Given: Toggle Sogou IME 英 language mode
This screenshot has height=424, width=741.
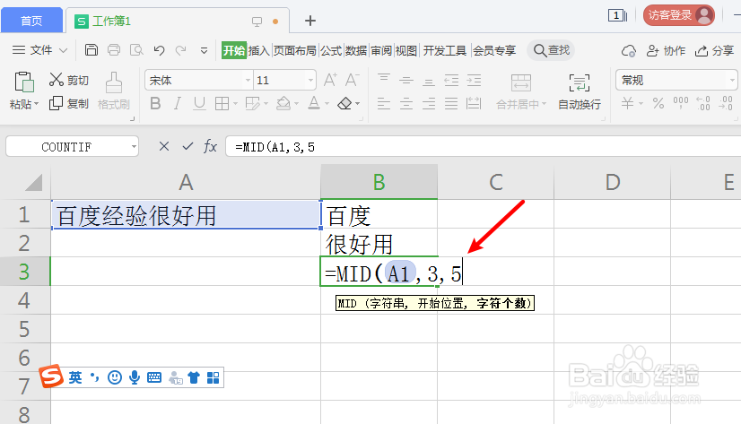Looking at the screenshot, I should (x=75, y=377).
